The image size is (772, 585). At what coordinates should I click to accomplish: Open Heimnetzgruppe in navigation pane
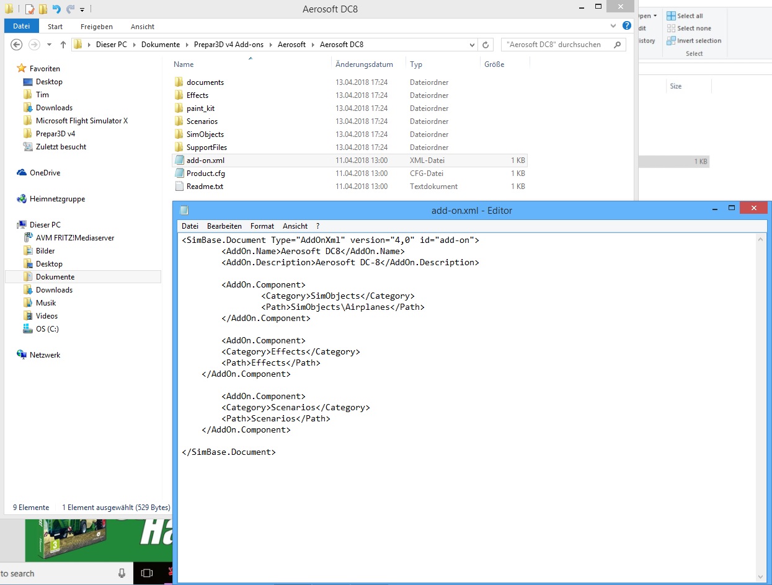[x=57, y=199]
